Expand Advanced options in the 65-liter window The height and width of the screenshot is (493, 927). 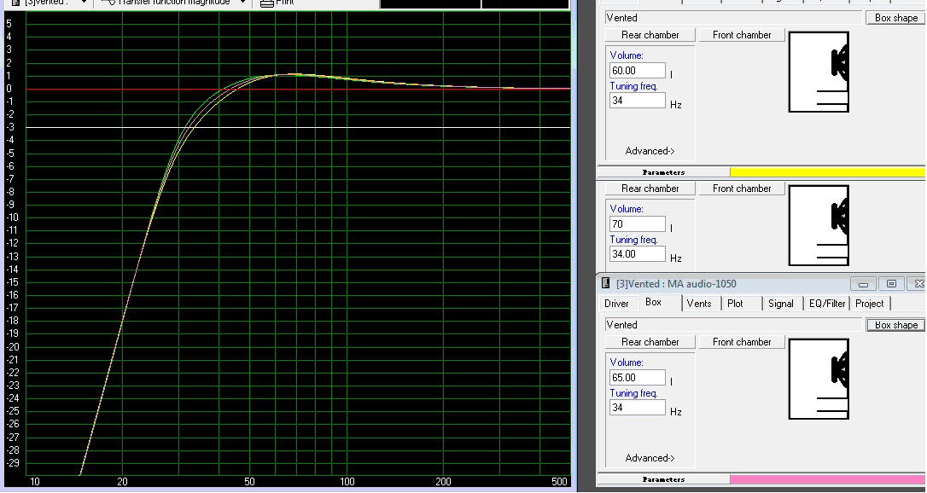[650, 458]
